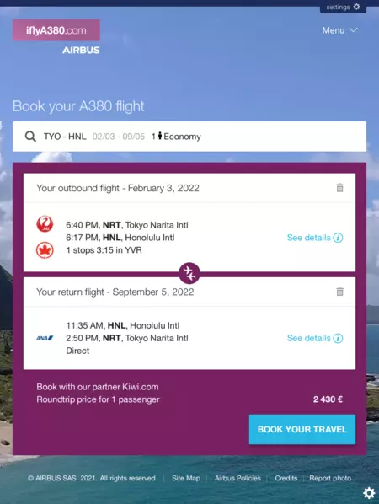This screenshot has height=504, width=379.
Task: Click the Menu chevron arrow
Action: click(x=353, y=30)
